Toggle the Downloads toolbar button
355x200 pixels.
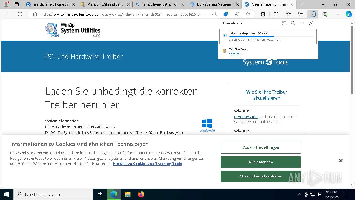pos(313,14)
